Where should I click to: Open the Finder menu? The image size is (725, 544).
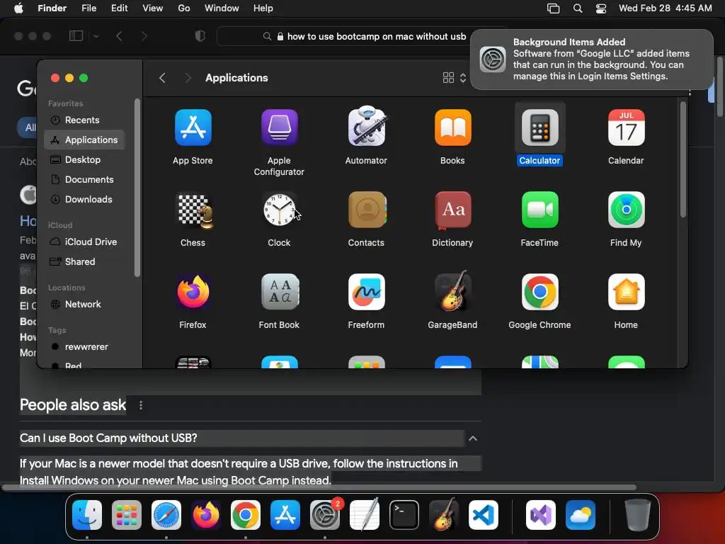point(52,8)
